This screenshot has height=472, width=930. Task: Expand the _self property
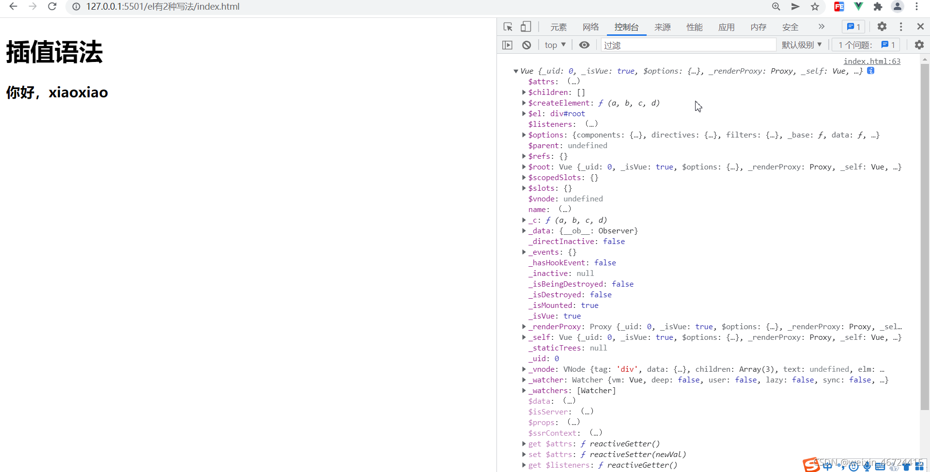[524, 337]
